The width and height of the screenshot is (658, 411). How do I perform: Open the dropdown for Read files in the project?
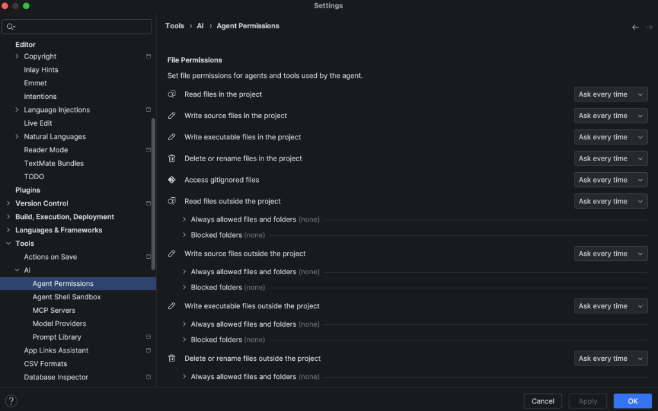610,94
